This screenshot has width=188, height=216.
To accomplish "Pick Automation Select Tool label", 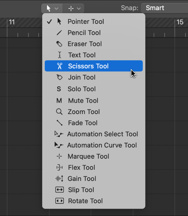I will pyautogui.click(x=103, y=134).
